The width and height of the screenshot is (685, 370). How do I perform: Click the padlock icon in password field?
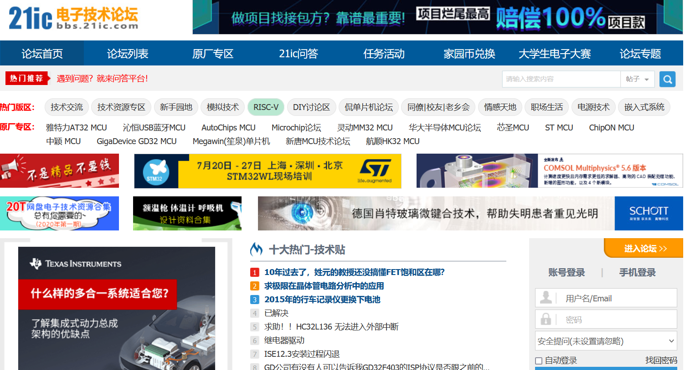click(x=546, y=319)
